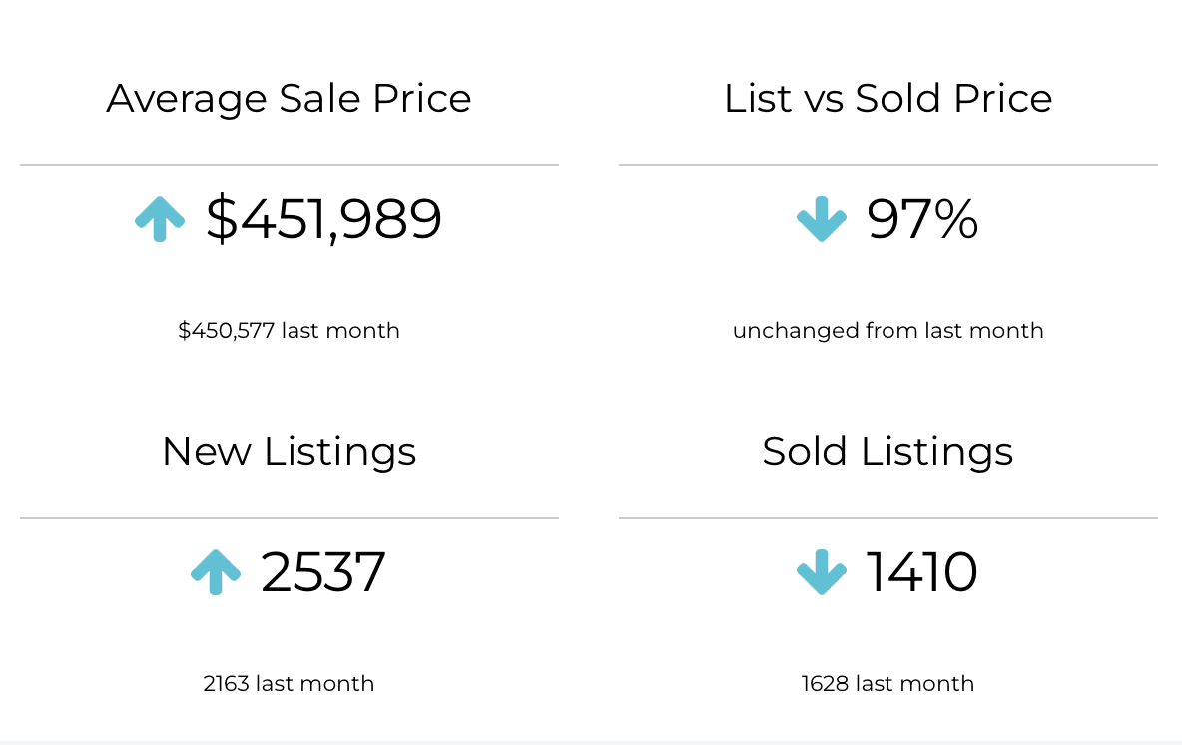Viewport: 1182px width, 745px height.
Task: Click the divider line under List vs Sold Price
Action: (x=887, y=165)
